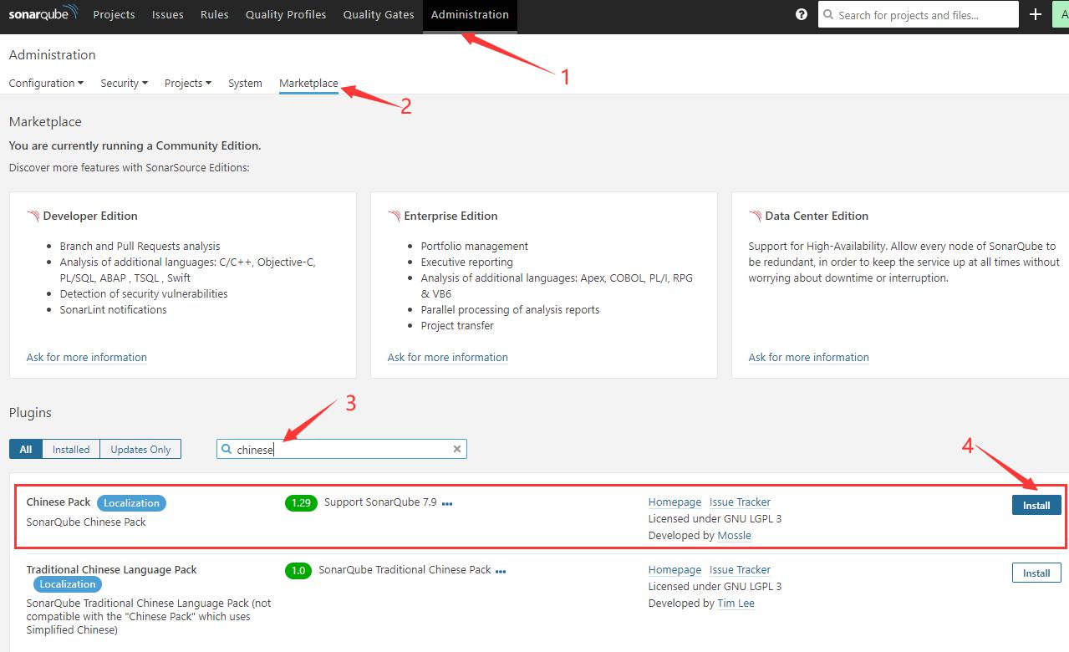
Task: Click the Data Center Edition logo icon
Action: [756, 216]
